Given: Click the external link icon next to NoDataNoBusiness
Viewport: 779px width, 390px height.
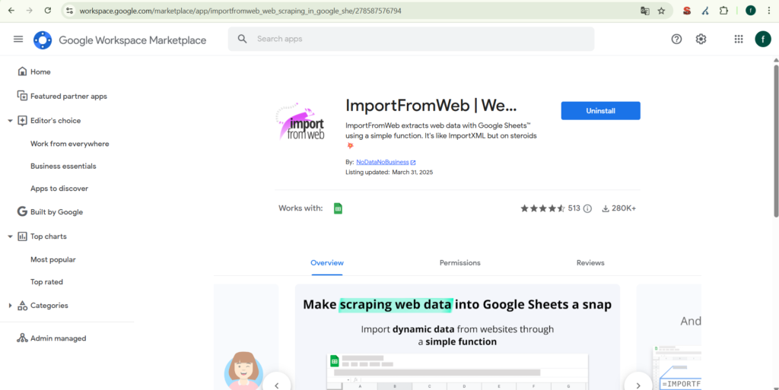Looking at the screenshot, I should (x=413, y=162).
